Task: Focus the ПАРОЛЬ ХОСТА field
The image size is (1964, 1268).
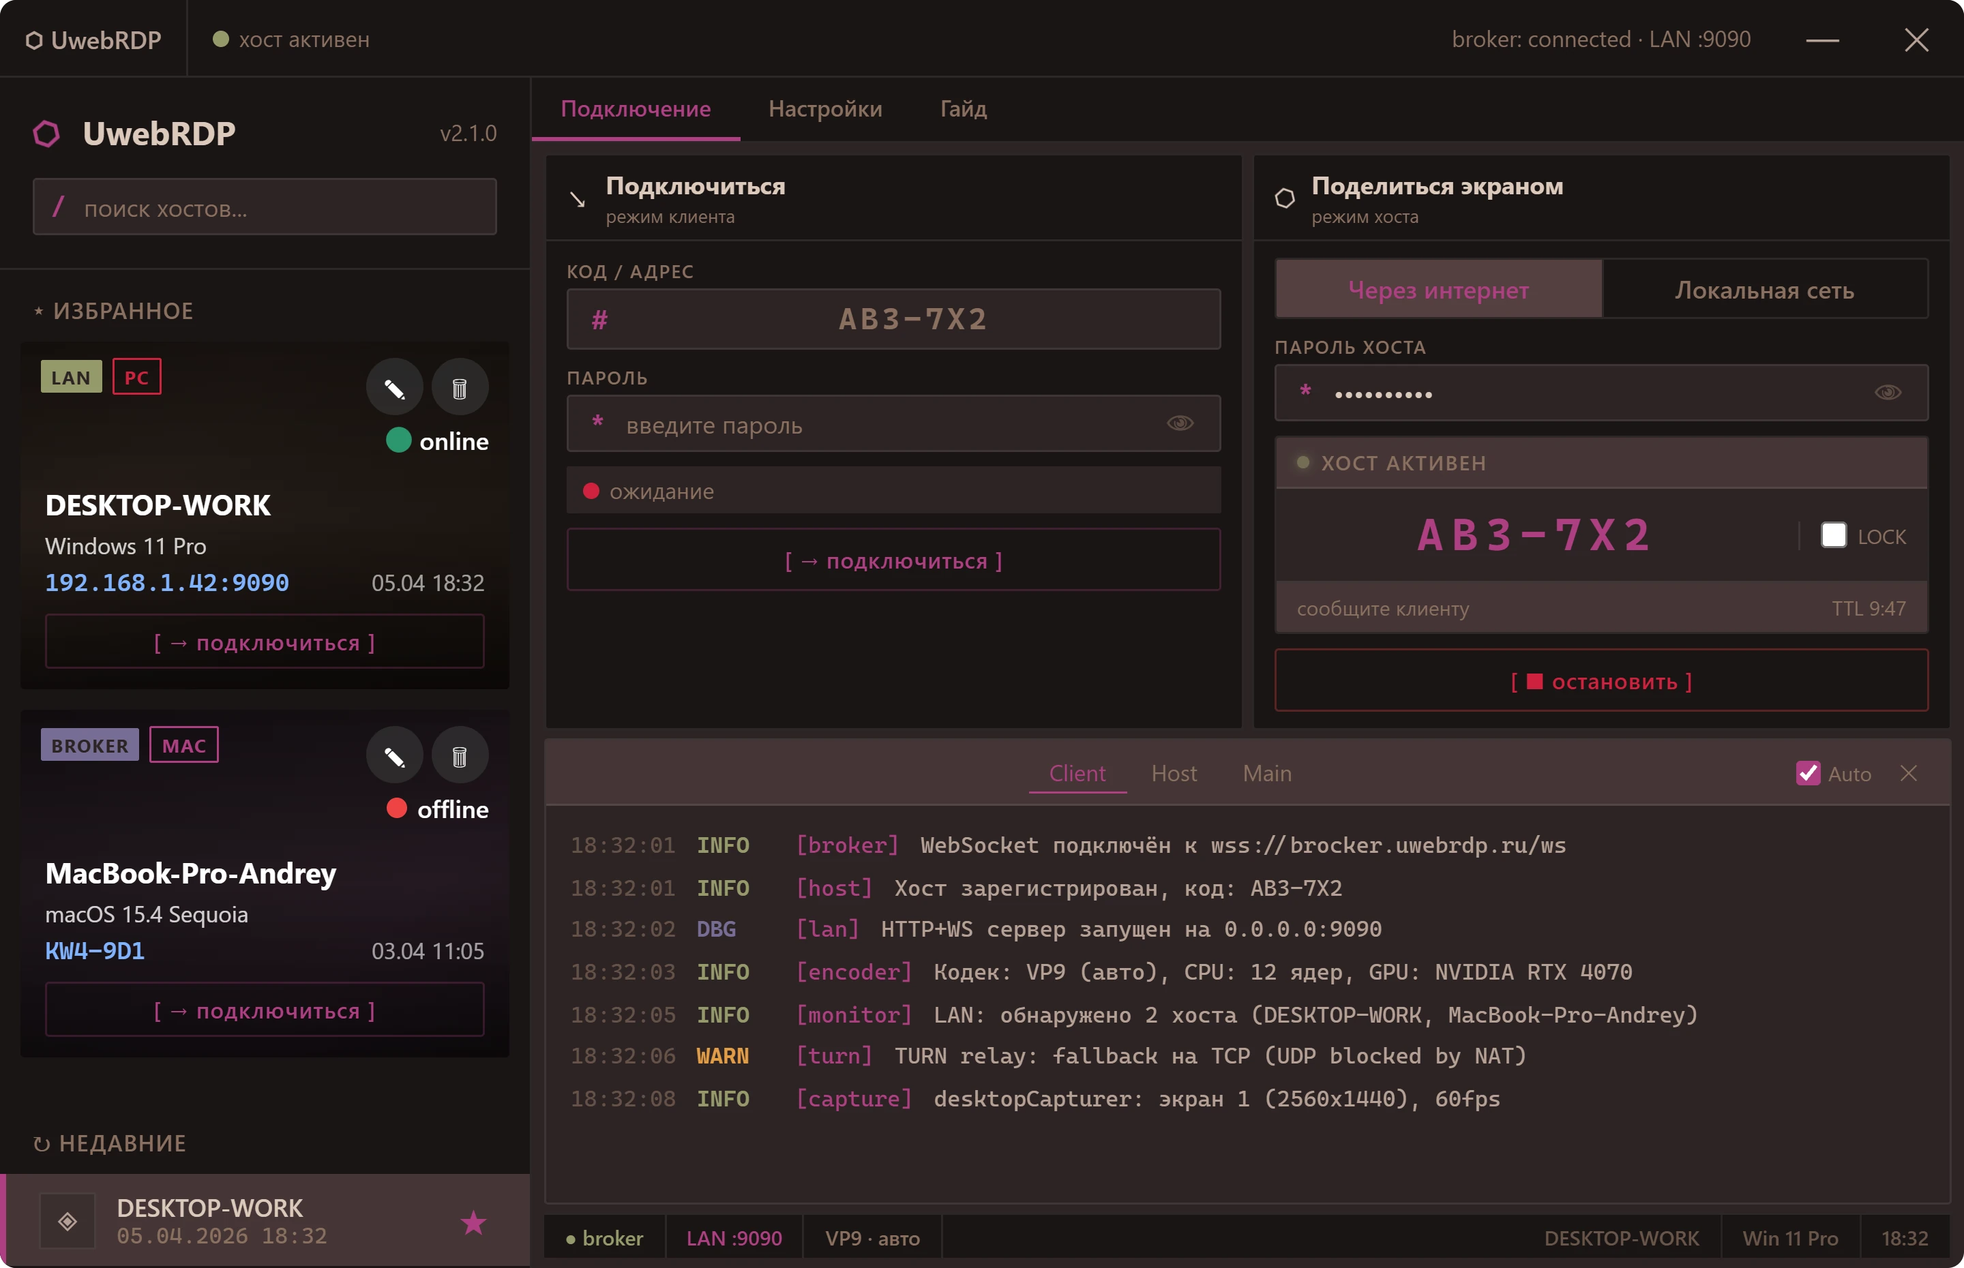Action: pos(1602,393)
